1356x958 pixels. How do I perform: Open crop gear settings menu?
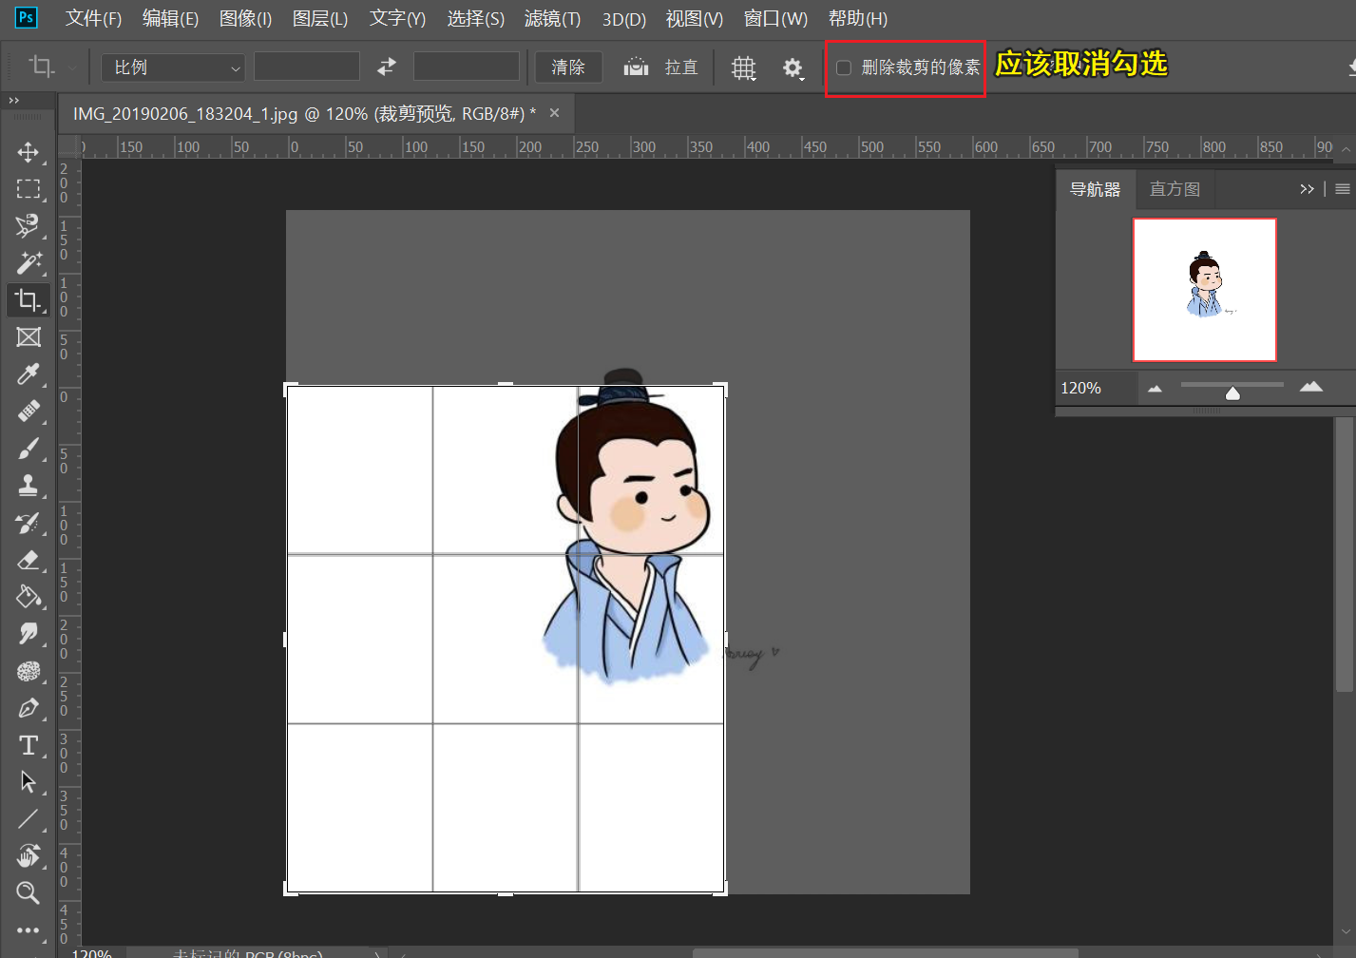click(793, 67)
